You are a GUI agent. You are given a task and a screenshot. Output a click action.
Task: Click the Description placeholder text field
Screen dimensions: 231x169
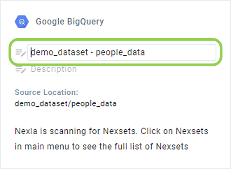click(54, 69)
